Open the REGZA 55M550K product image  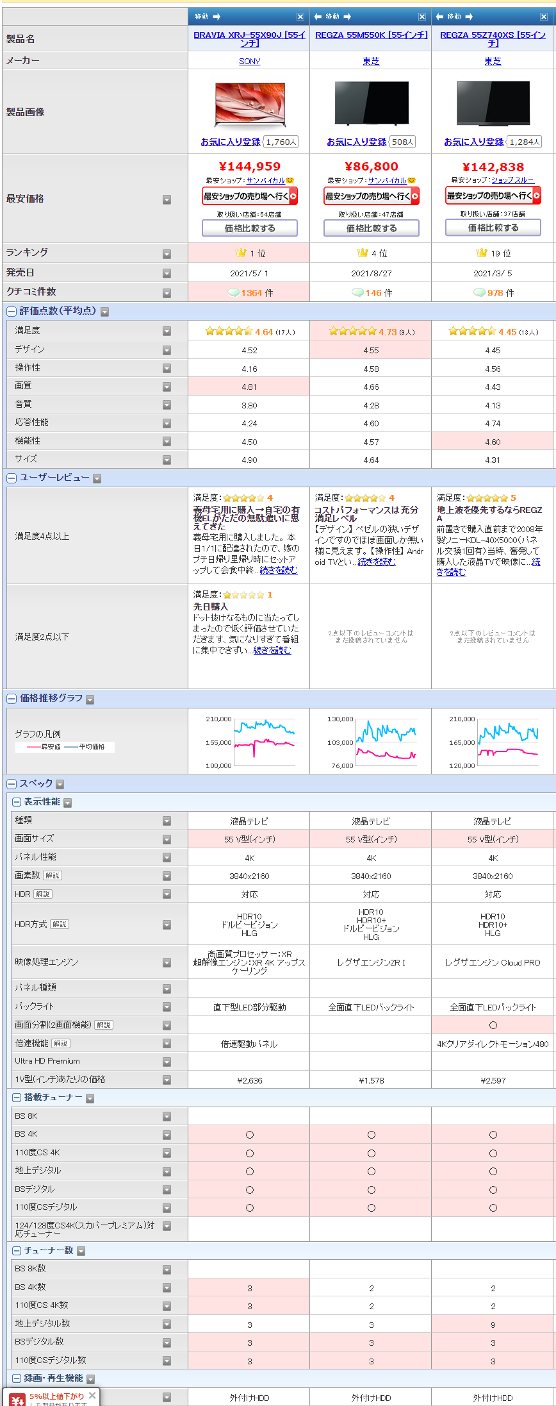pos(372,103)
